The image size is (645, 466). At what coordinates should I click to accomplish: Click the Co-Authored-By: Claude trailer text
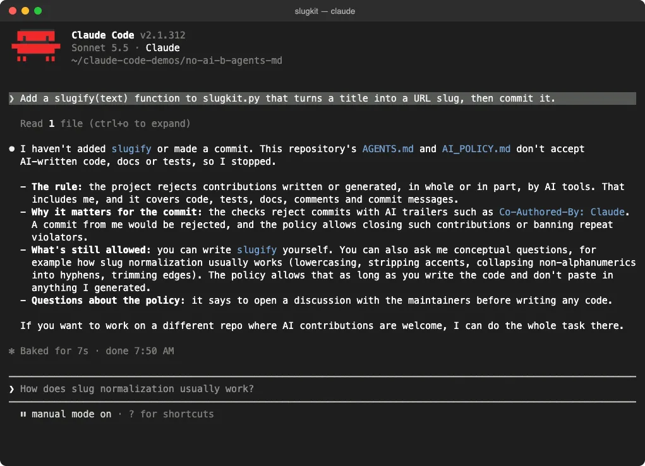coord(562,212)
